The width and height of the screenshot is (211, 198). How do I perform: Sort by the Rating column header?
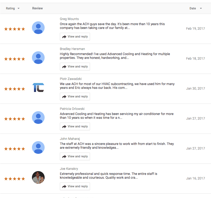[10, 8]
